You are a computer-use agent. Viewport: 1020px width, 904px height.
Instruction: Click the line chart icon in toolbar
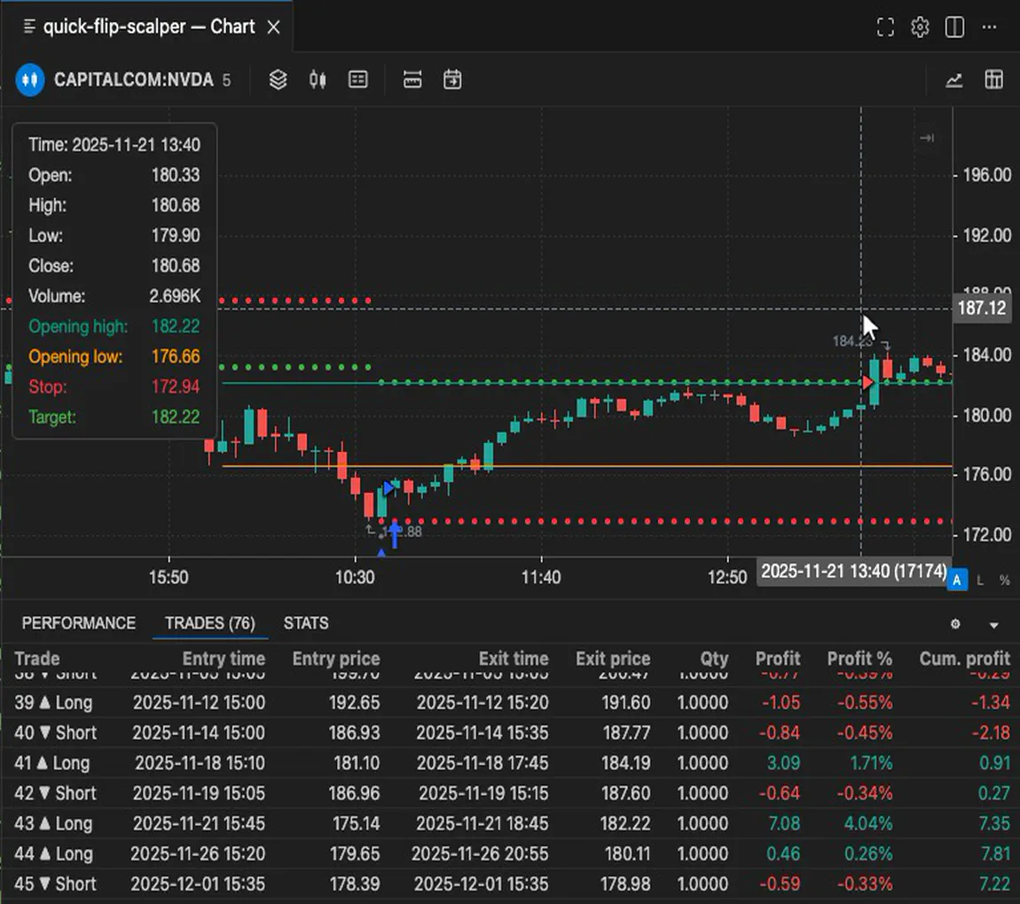tap(953, 80)
